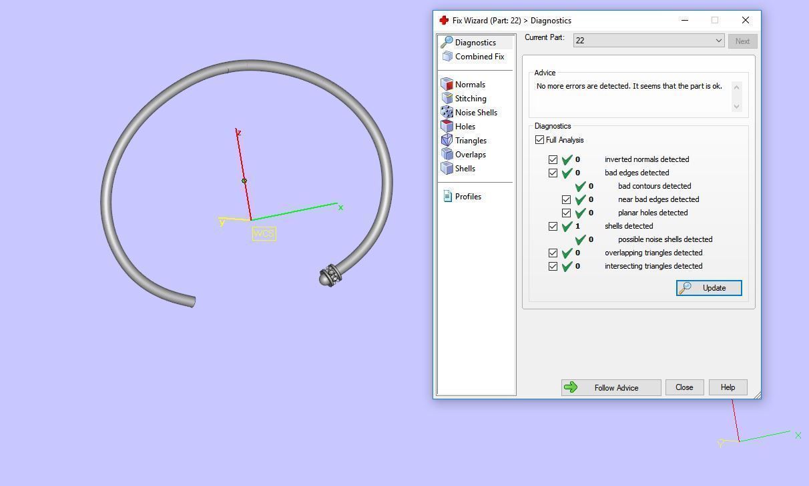
Task: Click green checkmark beside bad contours
Action: [x=581, y=187]
